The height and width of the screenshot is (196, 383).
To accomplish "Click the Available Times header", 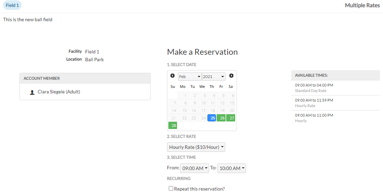I will click(x=336, y=75).
